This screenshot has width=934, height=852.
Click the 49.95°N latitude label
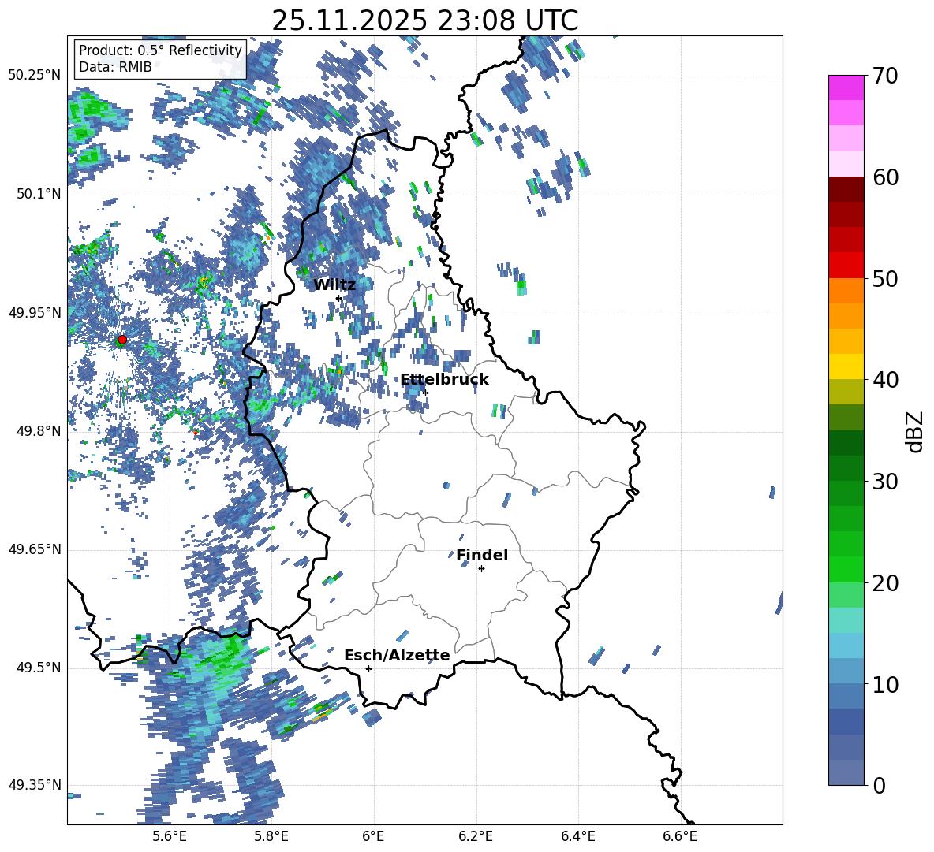pyautogui.click(x=35, y=312)
